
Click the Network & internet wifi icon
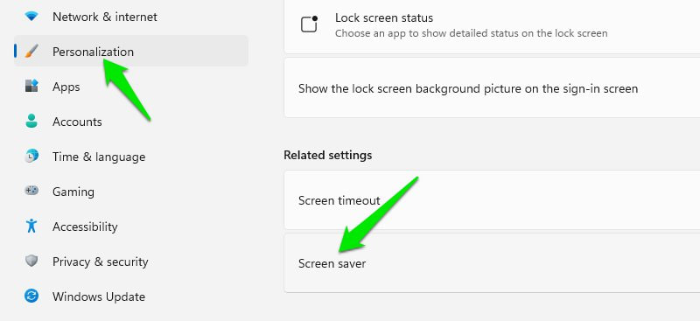coord(31,17)
